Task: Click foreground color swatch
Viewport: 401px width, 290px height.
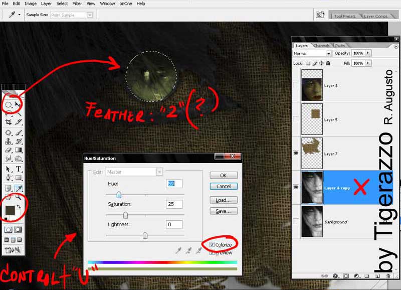Action: [x=10, y=210]
